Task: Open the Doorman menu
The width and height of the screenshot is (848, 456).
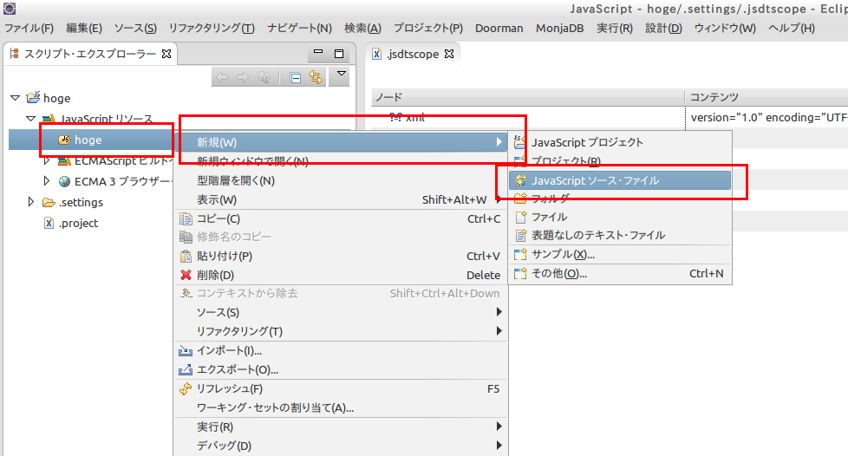Action: pyautogui.click(x=499, y=28)
